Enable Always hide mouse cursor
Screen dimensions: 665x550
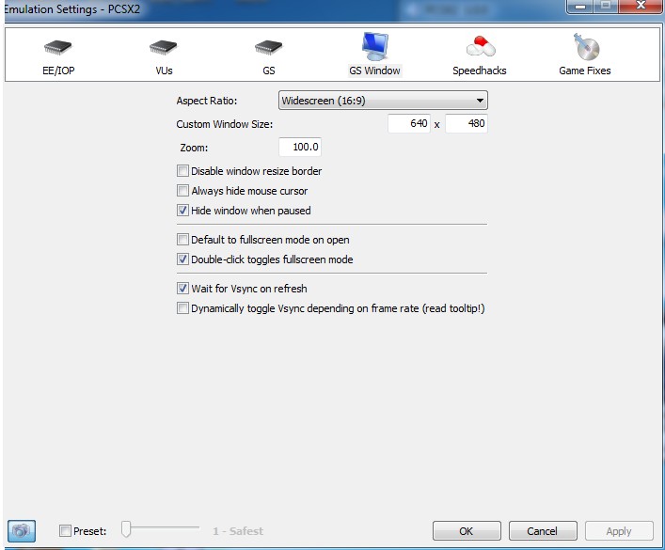pyautogui.click(x=182, y=191)
